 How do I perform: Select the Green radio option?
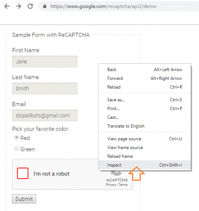16,149
